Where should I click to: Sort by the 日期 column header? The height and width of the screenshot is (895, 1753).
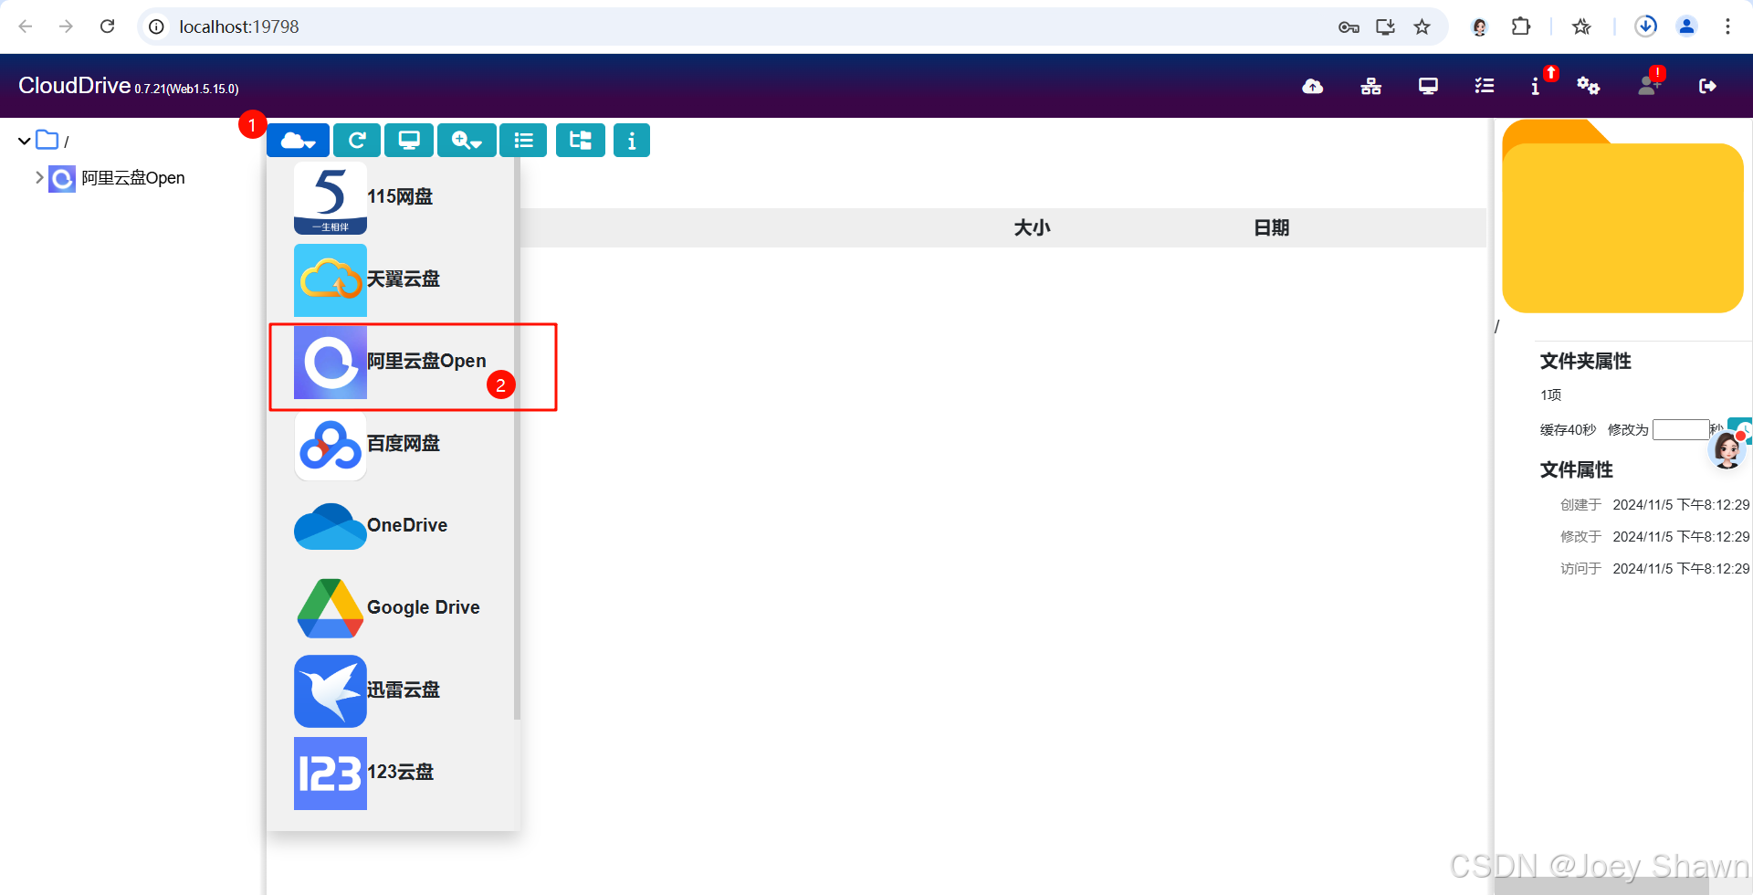[1271, 227]
